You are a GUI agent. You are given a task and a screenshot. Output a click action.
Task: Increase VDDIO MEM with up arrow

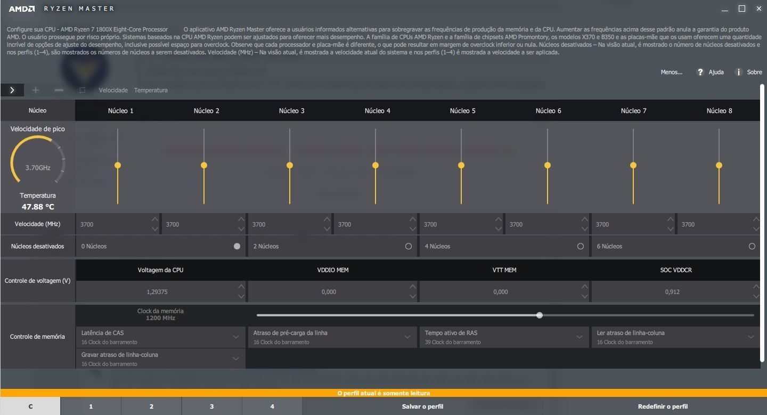pos(413,287)
